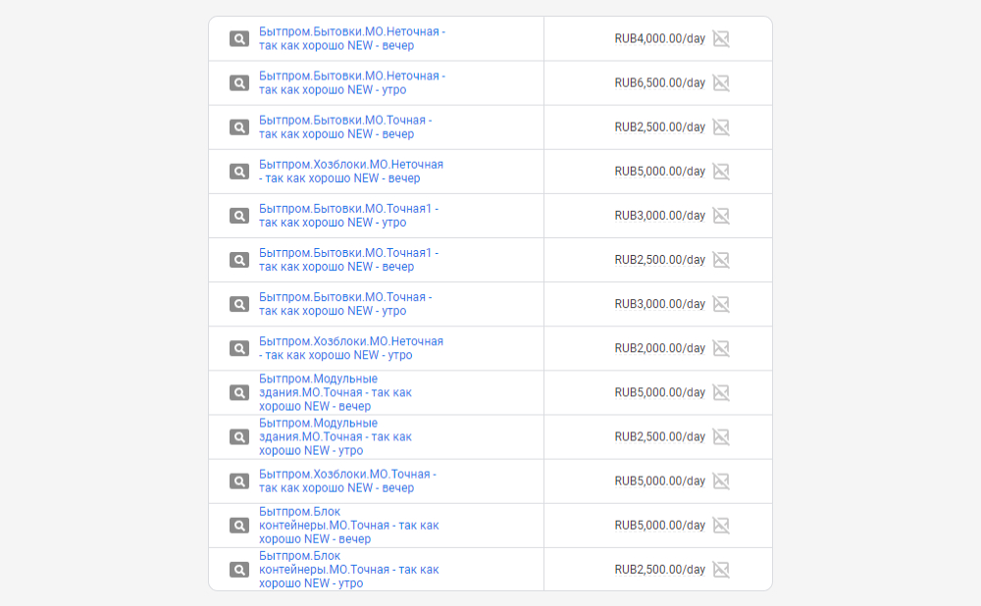Click budget icon next to RUB6,500.00/day
Viewport: 981px width, 606px height.
(721, 83)
